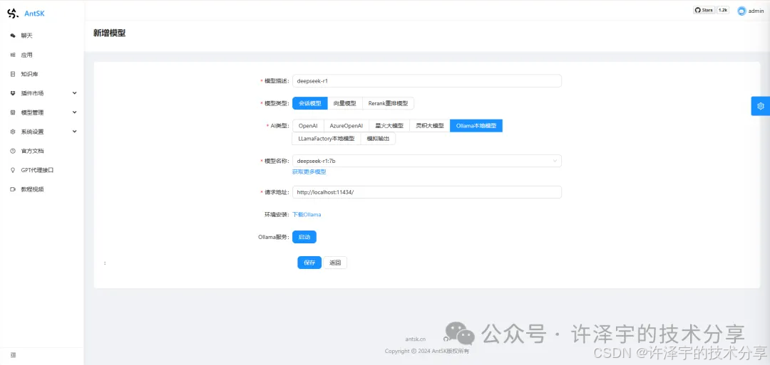Click the 启动 Ollama service button
The height and width of the screenshot is (365, 770).
click(x=304, y=237)
